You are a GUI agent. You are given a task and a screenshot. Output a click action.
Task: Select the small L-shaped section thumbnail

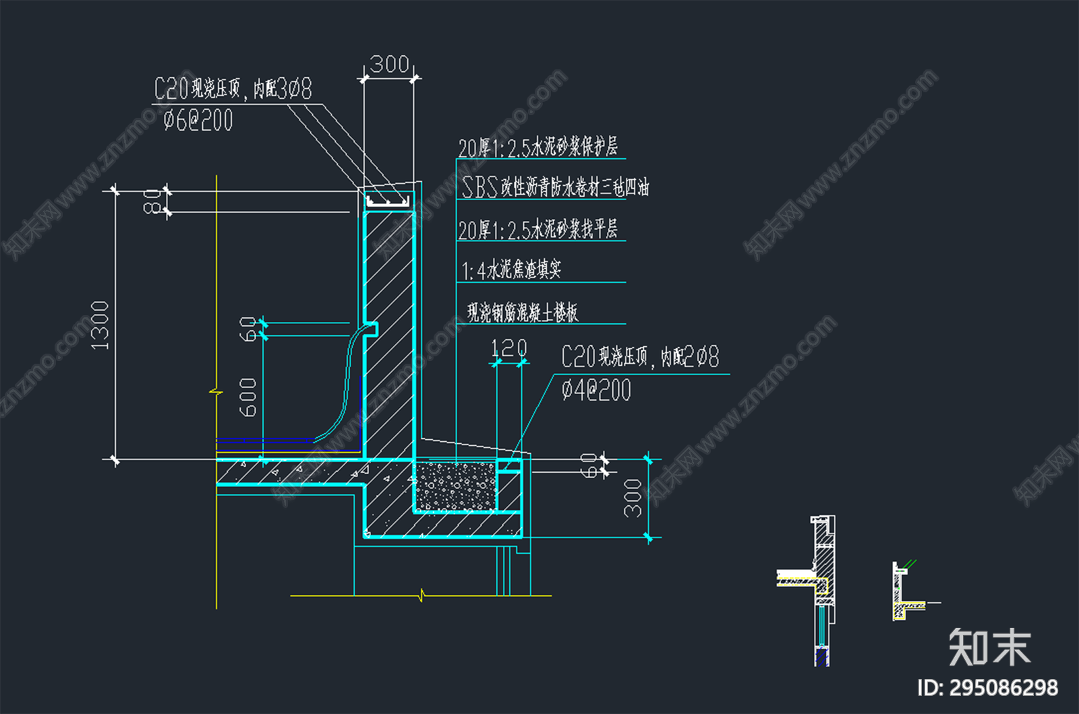907,591
